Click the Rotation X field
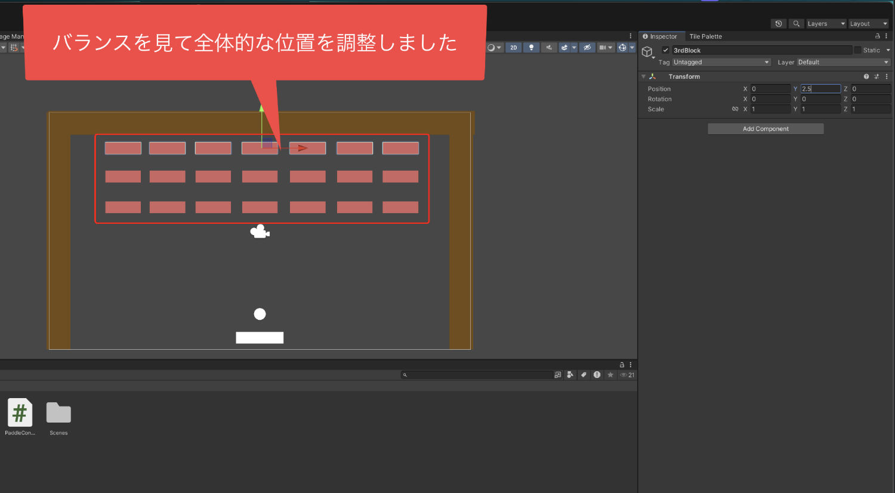 pyautogui.click(x=770, y=99)
